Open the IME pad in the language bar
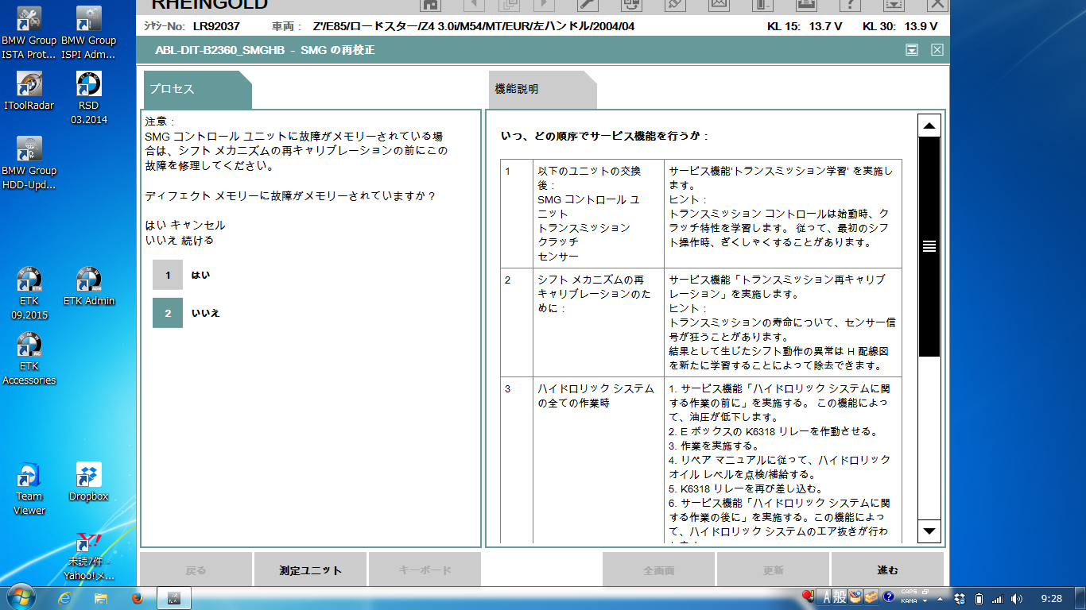Image resolution: width=1086 pixels, height=610 pixels. [x=855, y=597]
